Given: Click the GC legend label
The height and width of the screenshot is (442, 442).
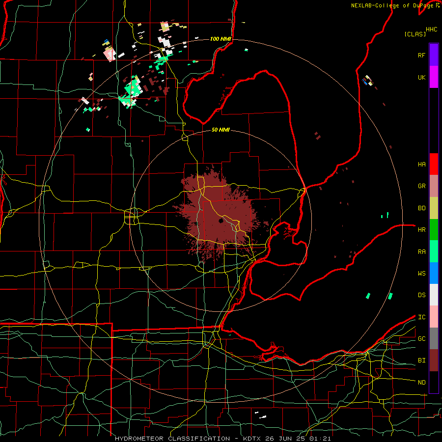Looking at the screenshot, I should click(x=421, y=339).
